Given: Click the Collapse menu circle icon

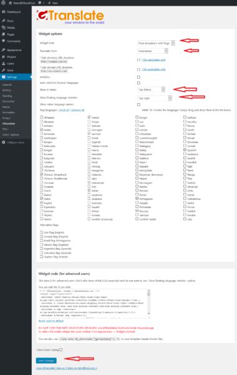Looking at the screenshot, I should click(x=3, y=142).
